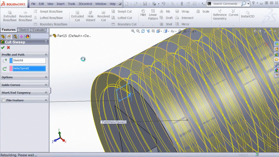The height and width of the screenshot is (157, 279).
Task: Cancel Cut-Sweep using the red X
Action: pos(8,48)
